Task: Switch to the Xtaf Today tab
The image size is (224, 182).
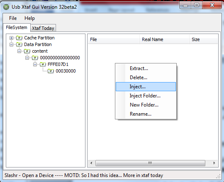Action: pos(43,28)
